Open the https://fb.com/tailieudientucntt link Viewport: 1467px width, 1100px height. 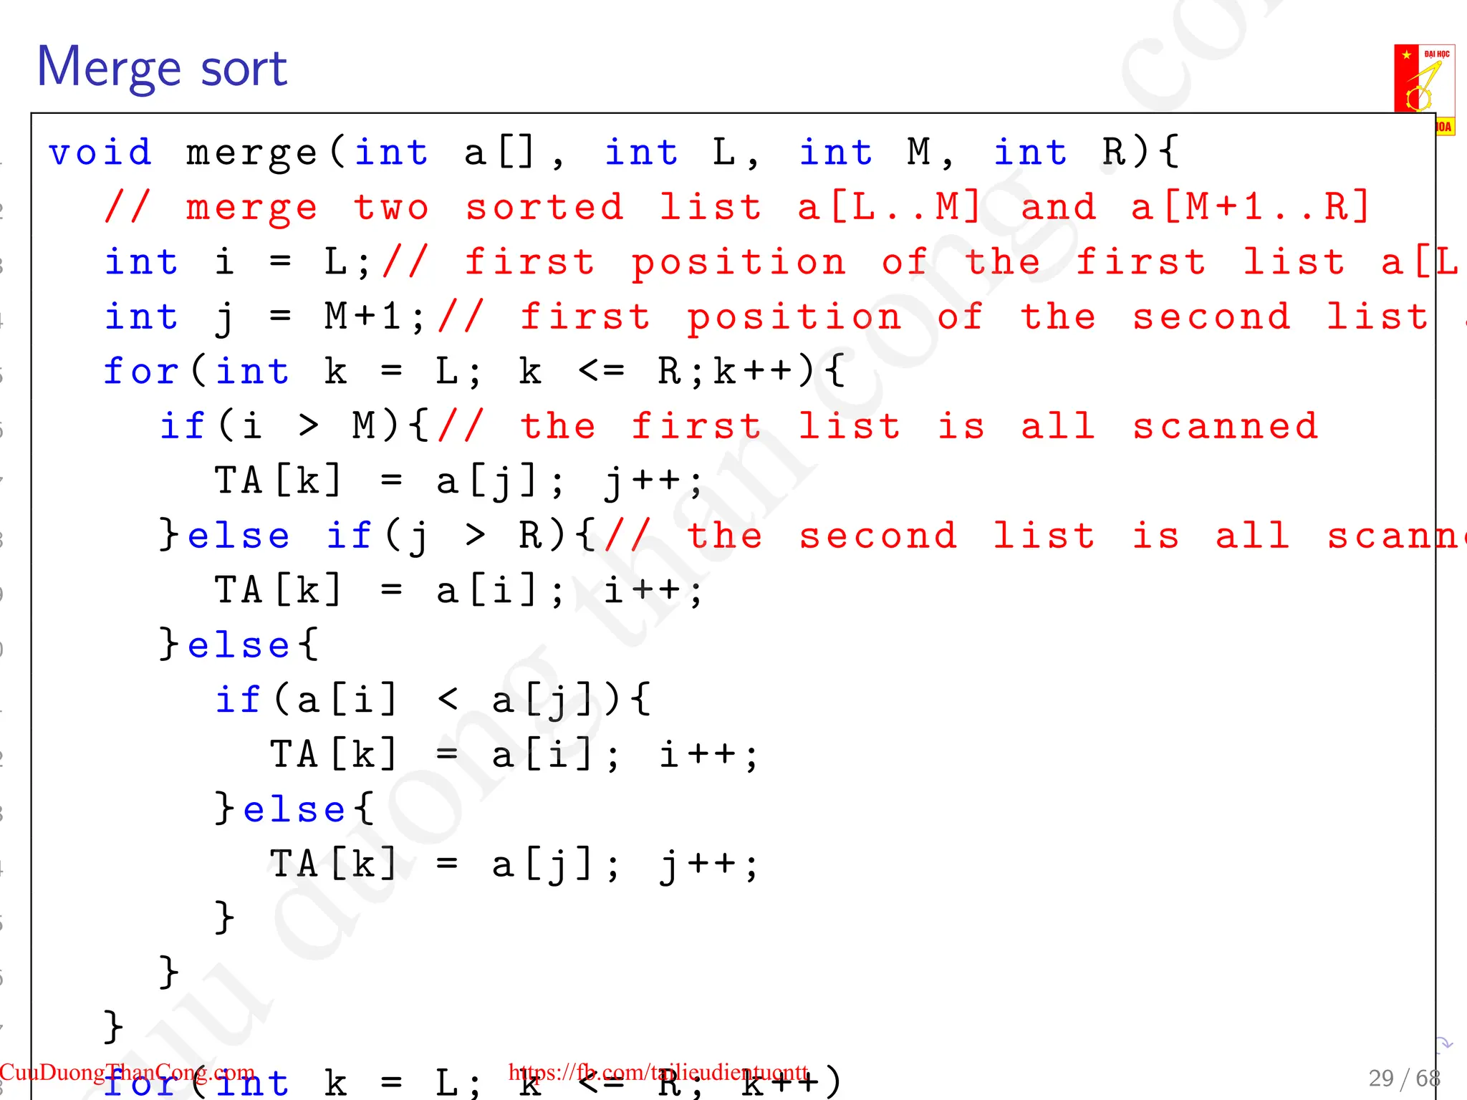658,1072
